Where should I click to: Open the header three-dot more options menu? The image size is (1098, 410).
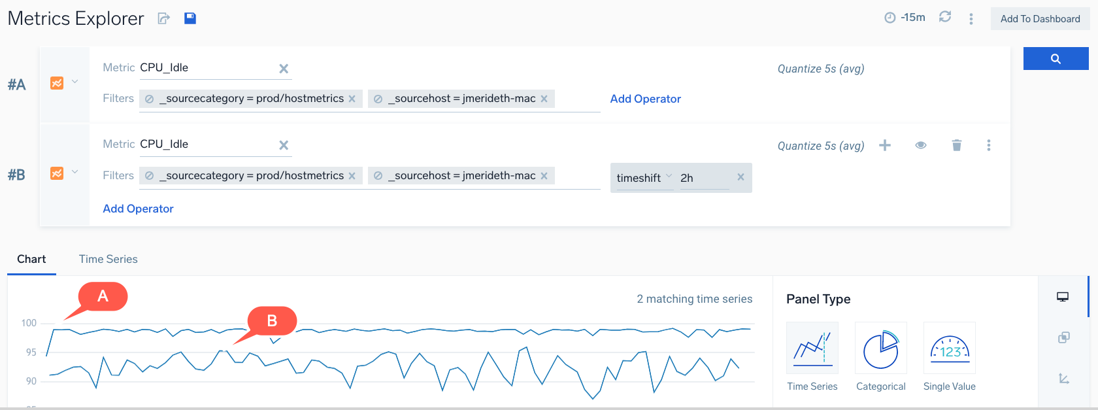coord(971,19)
